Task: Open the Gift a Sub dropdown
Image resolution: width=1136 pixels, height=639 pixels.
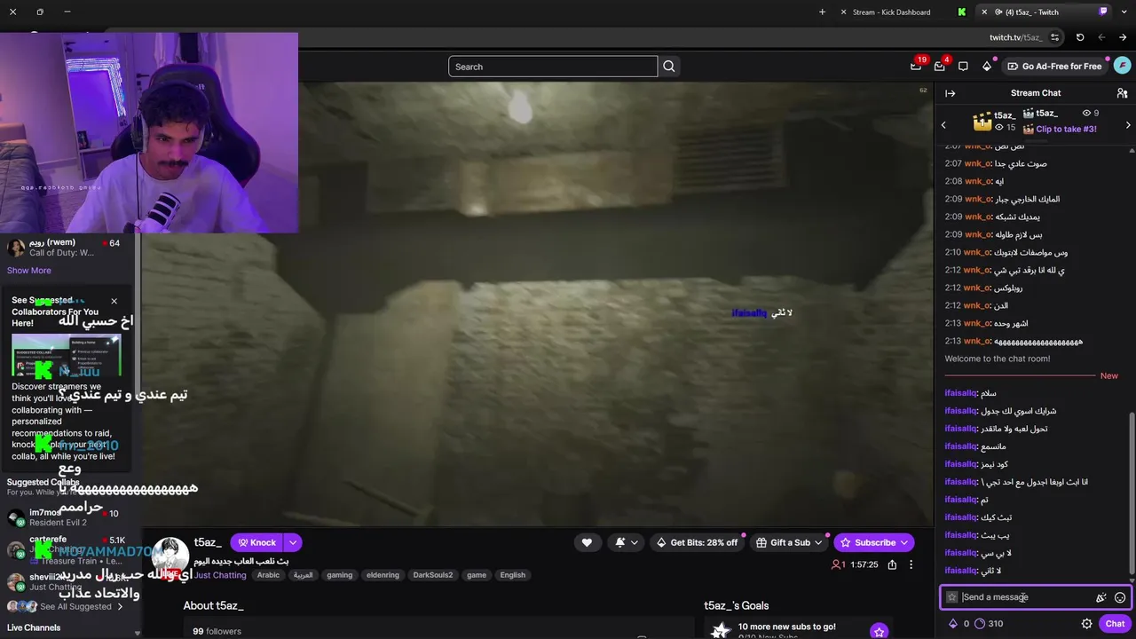Action: (790, 542)
